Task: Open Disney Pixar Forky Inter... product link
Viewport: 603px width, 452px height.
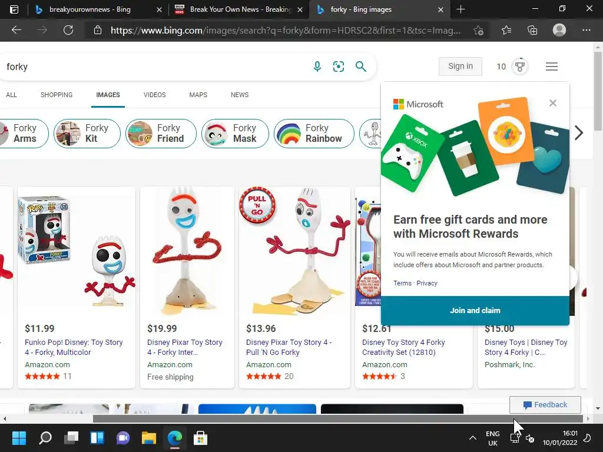Action: [x=184, y=347]
